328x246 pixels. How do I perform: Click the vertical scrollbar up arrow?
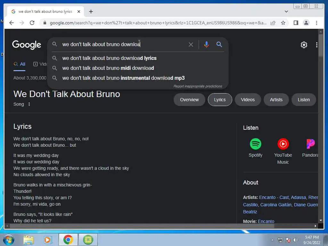pos(320,32)
